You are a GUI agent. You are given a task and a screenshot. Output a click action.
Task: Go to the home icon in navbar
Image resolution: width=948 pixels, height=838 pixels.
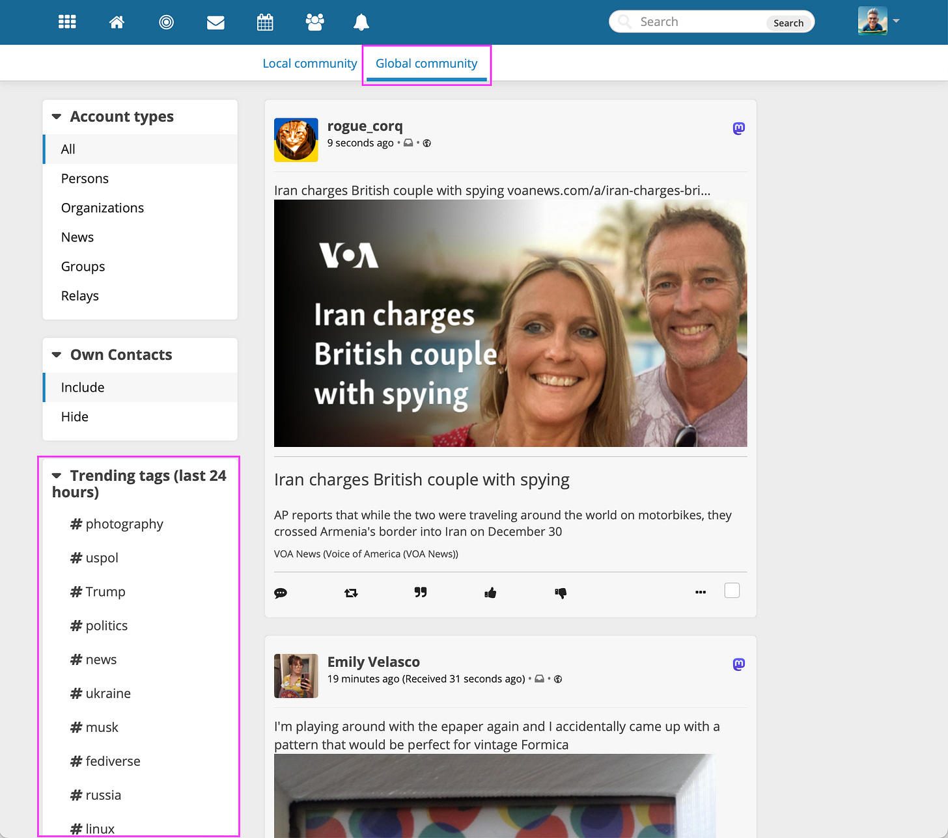[117, 22]
